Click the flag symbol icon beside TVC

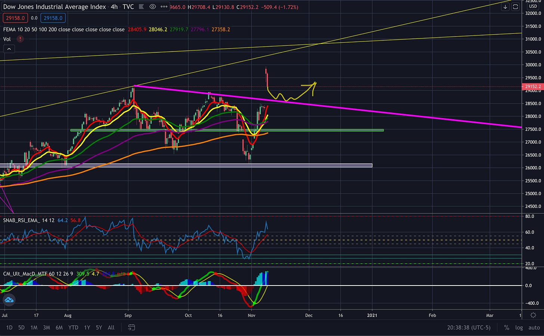(141, 7)
